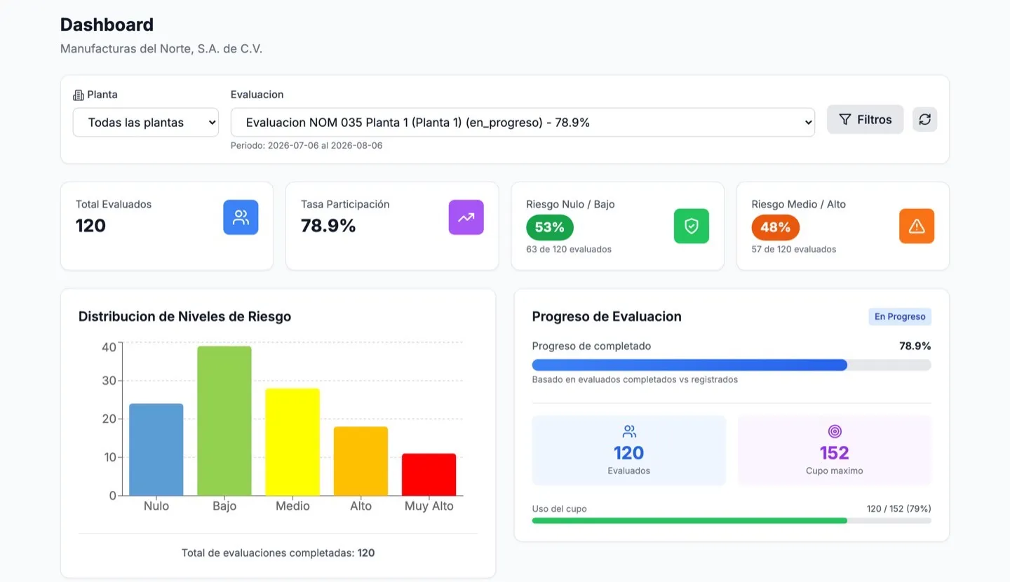
Task: Click the Bajo axis label
Action: [x=224, y=506]
